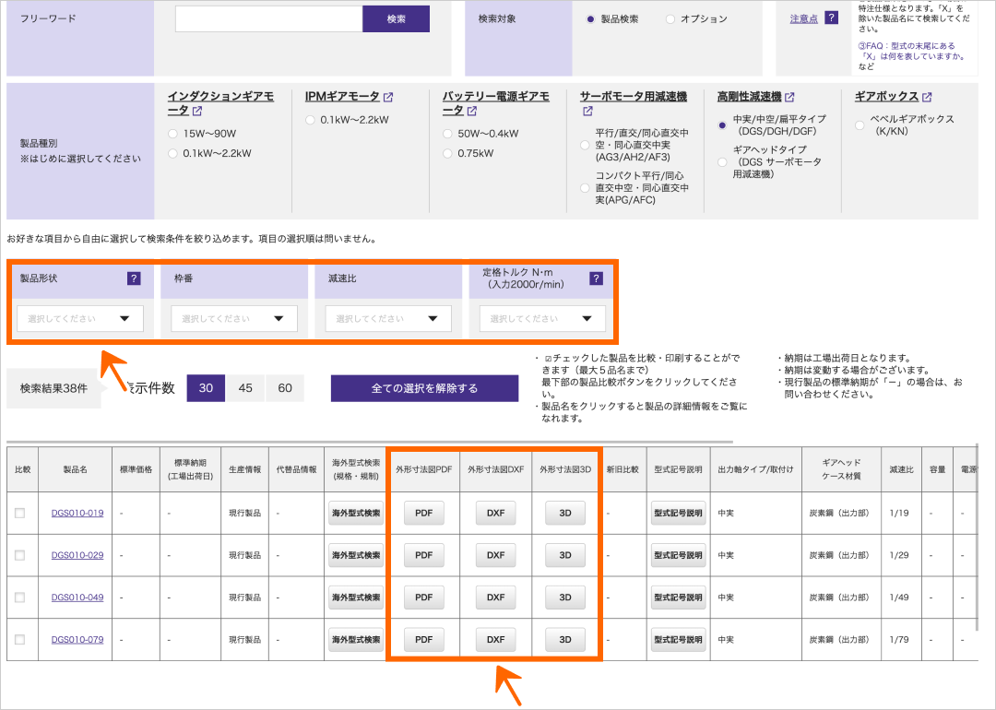The width and height of the screenshot is (996, 710).
Task: Tick the compare checkbox for DGS010-019
Action: (x=20, y=513)
